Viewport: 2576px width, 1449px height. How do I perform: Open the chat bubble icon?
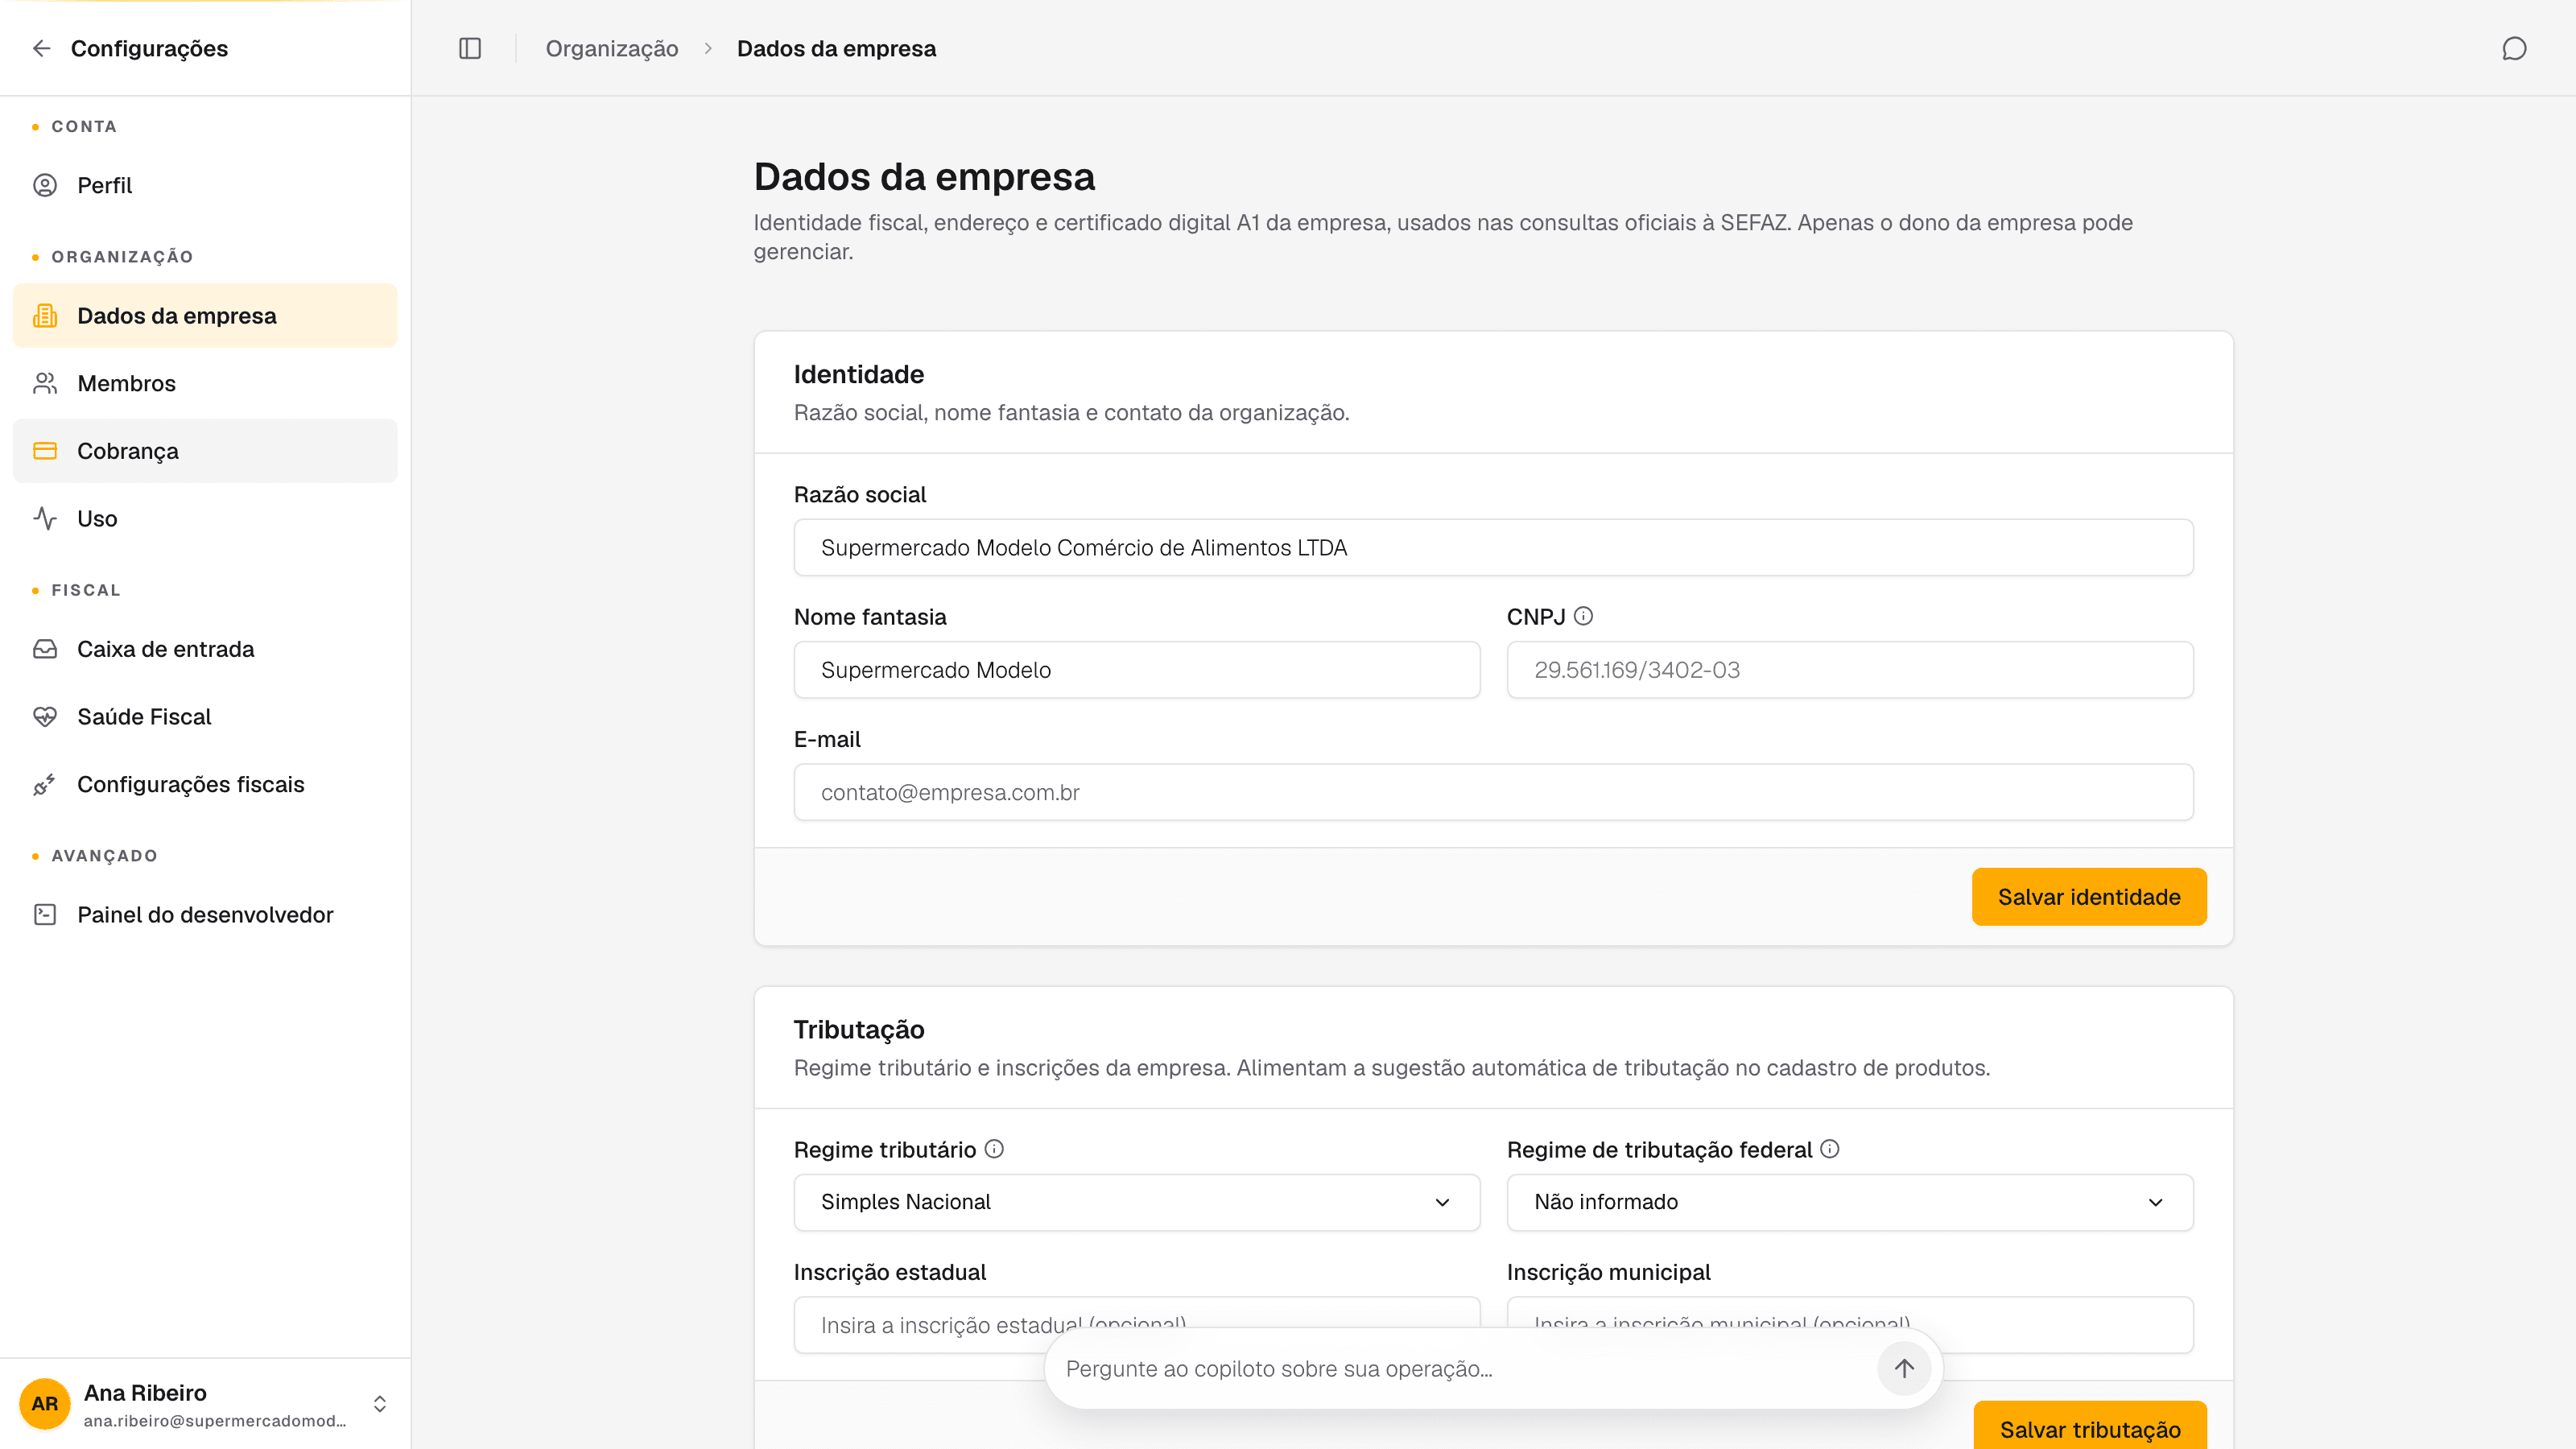click(2514, 48)
